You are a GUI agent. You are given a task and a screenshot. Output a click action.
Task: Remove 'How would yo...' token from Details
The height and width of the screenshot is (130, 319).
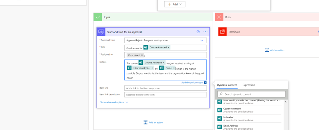[152, 68]
